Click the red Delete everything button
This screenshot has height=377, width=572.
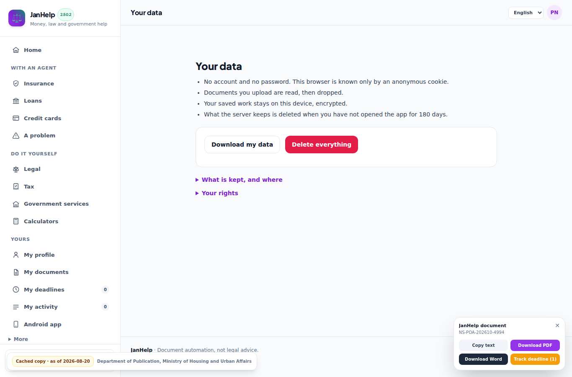coord(322,145)
